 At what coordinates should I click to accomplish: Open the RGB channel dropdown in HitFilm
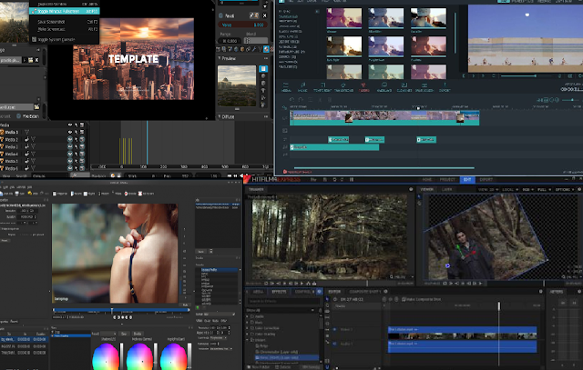click(x=527, y=190)
